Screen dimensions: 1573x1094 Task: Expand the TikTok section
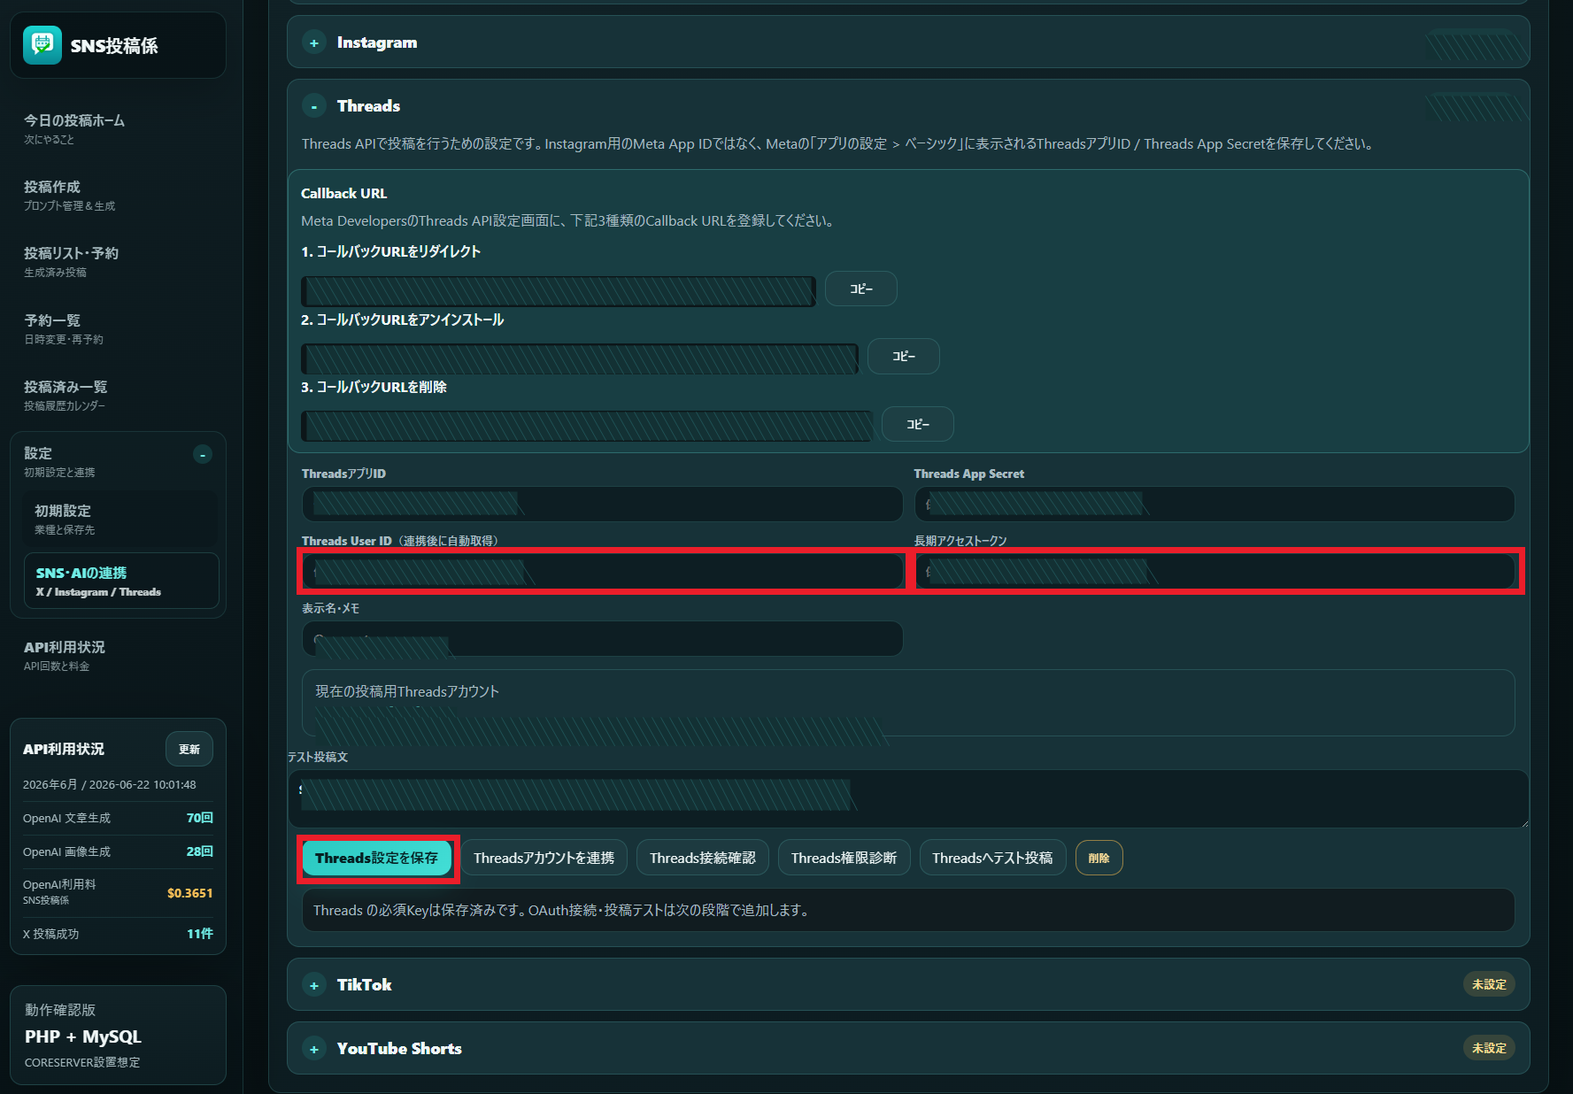[x=313, y=985]
